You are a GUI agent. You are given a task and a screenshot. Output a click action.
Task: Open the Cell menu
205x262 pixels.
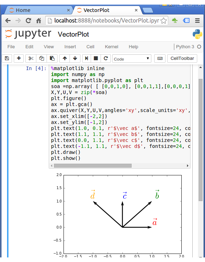pyautogui.click(x=90, y=47)
